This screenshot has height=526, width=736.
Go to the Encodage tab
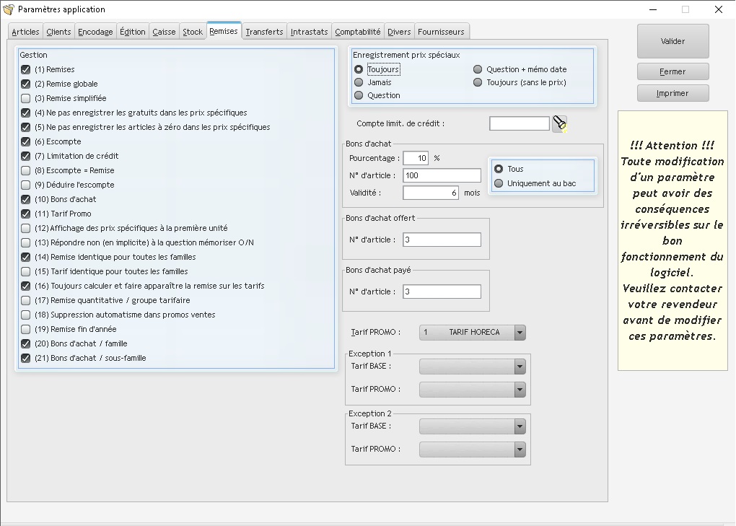[95, 32]
